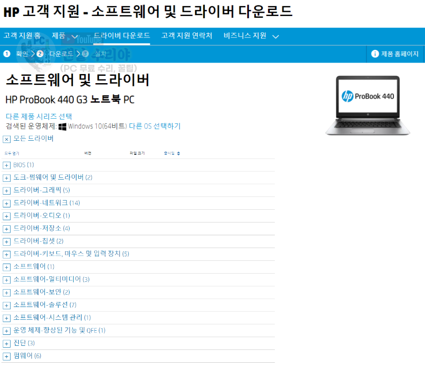Open 비즈니스 지원 menu
Screen dimensions: 425x365
[x=245, y=36]
